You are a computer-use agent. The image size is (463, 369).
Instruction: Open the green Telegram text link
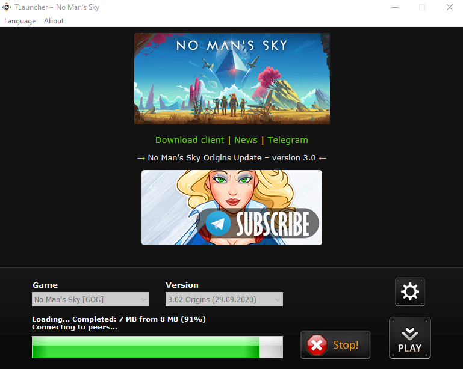click(288, 140)
